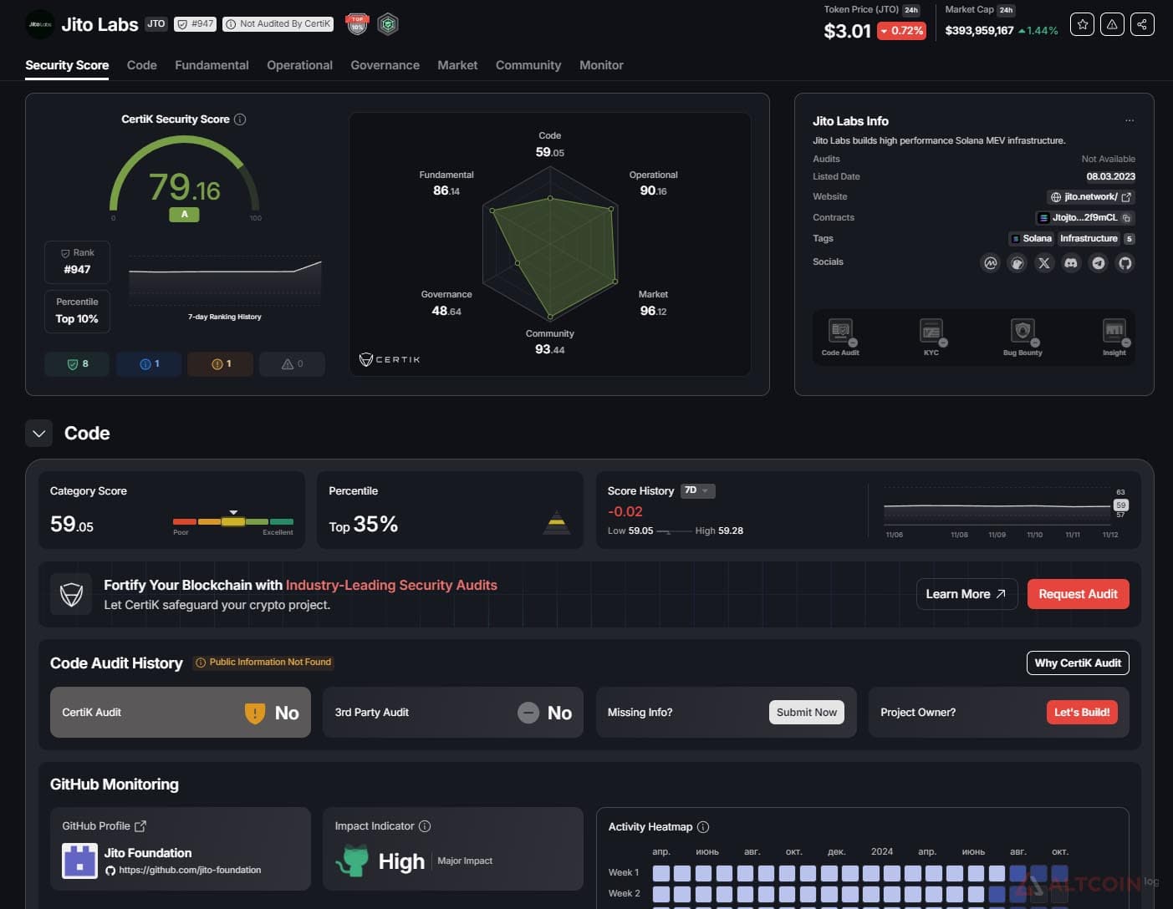Screen dimensions: 1173x909
Task: Click the 3rd Party Audit No card
Action: pos(453,712)
